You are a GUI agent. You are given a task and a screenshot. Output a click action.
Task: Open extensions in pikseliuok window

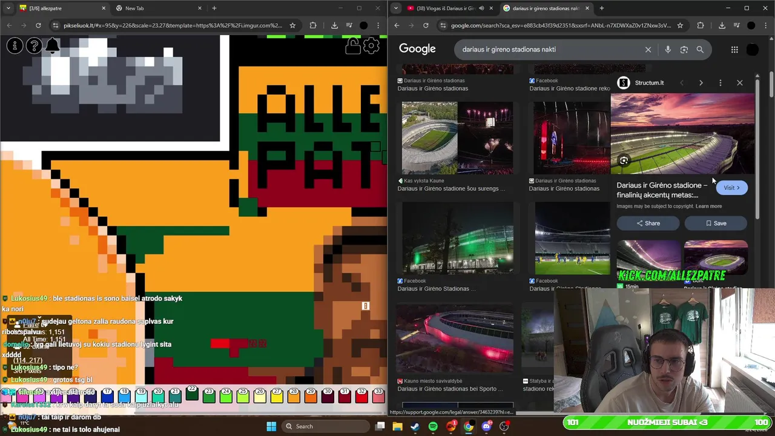pos(313,25)
